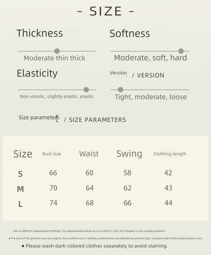
Task: Click the Thickness slider handle
Action: point(57,51)
